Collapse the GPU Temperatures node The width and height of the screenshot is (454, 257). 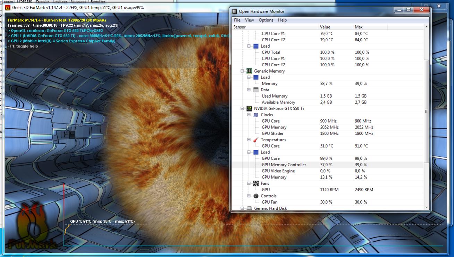pyautogui.click(x=249, y=140)
